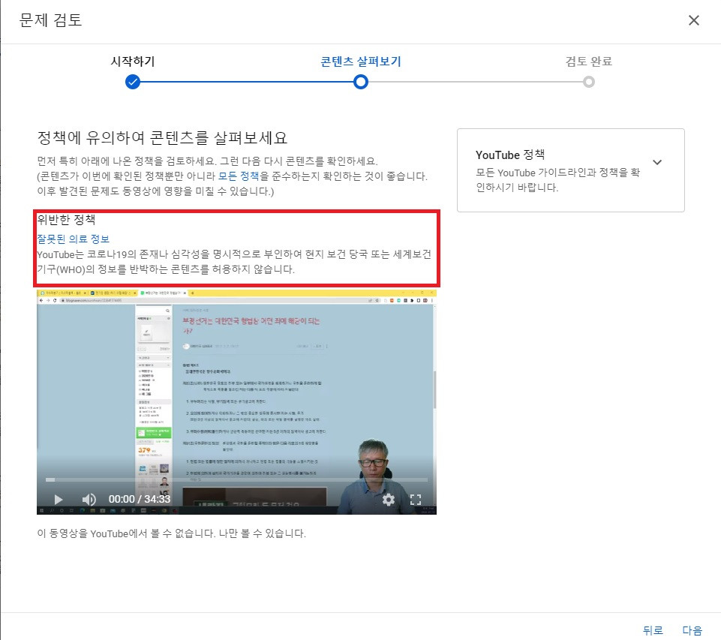Click the video progress bar
Image resolution: width=721 pixels, height=640 pixels.
(236, 479)
